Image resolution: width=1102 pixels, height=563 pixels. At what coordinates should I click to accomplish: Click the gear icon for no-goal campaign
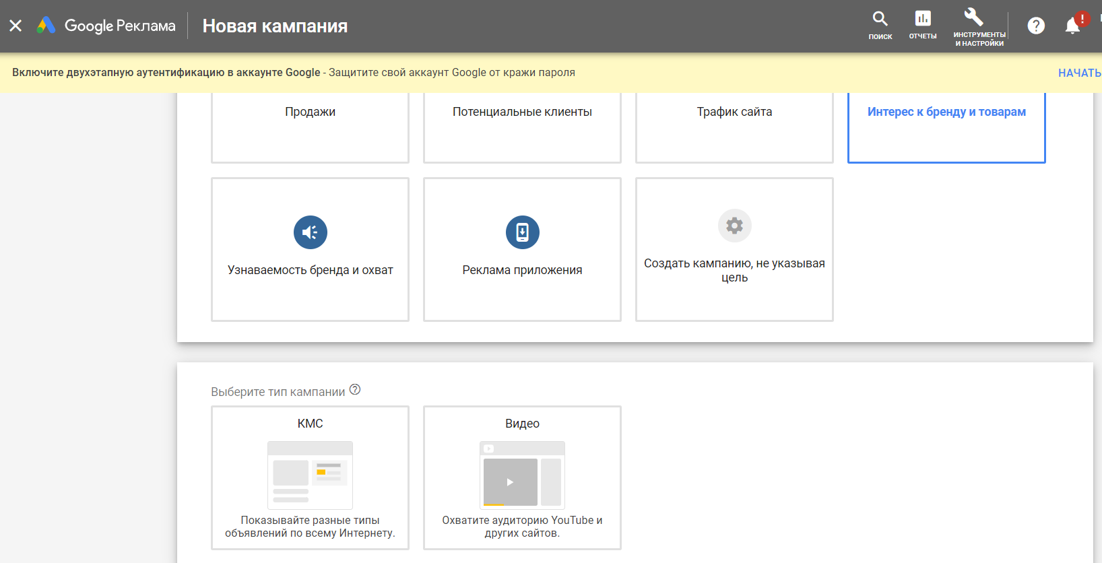click(x=734, y=226)
